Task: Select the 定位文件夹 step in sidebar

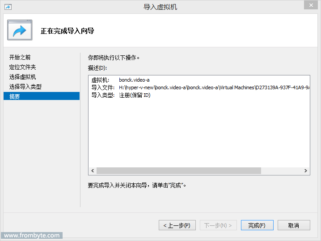Action: pyautogui.click(x=23, y=67)
